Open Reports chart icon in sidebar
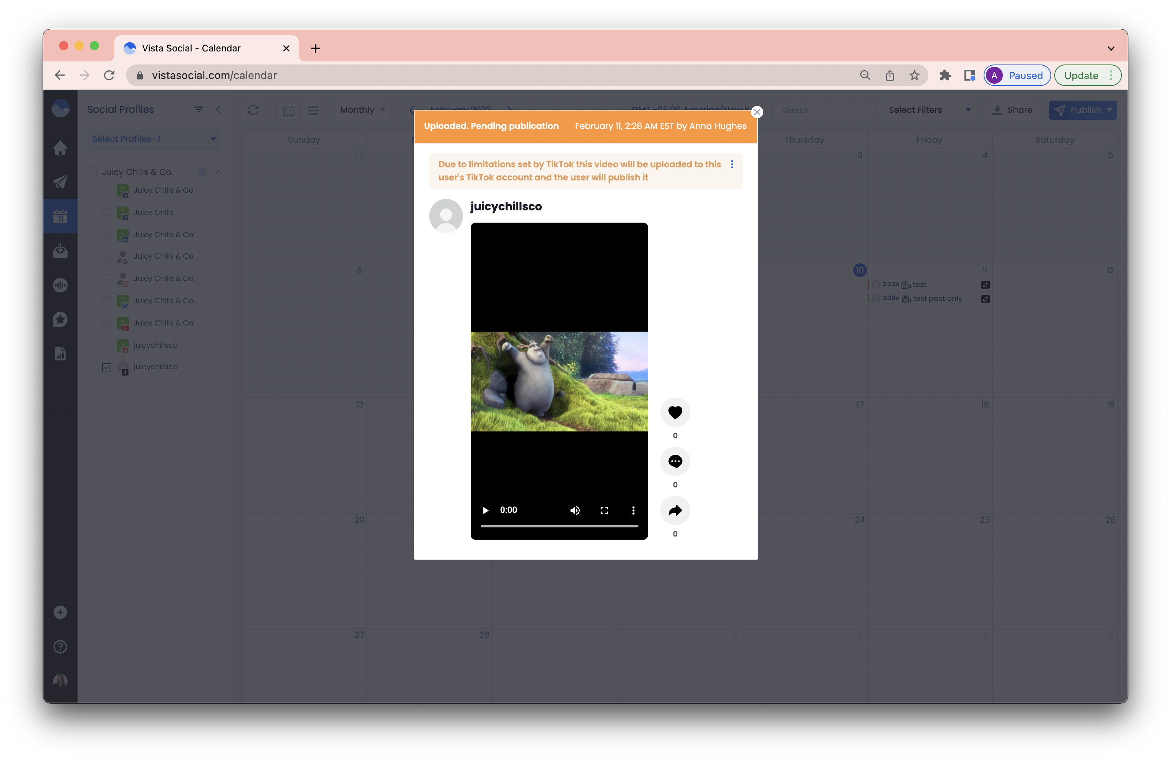Viewport: 1171px width, 760px height. point(60,353)
